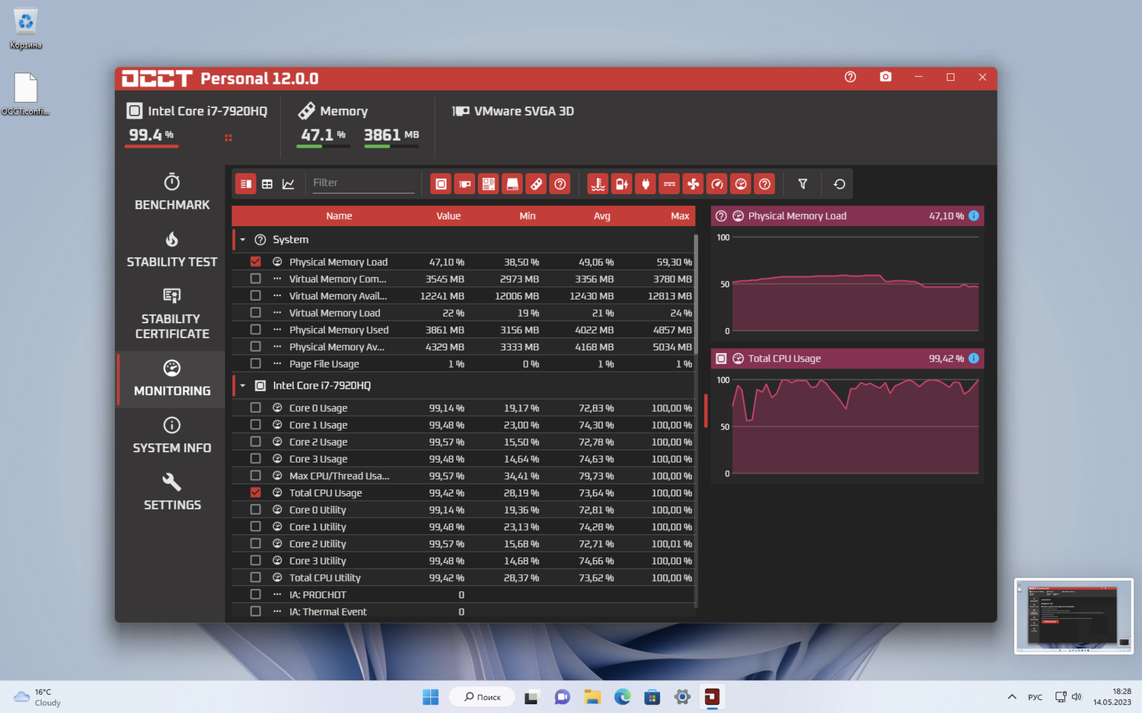The width and height of the screenshot is (1142, 713).
Task: Toggle the memory stick sensor filter
Action: [x=536, y=184]
